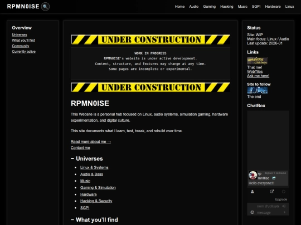301x225 pixels.
Task: Click the 'depuis 1 semaine' timestamp
Action: pos(275,173)
